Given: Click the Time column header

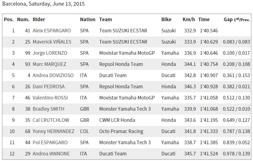Looking at the screenshot, I should click(x=204, y=20).
